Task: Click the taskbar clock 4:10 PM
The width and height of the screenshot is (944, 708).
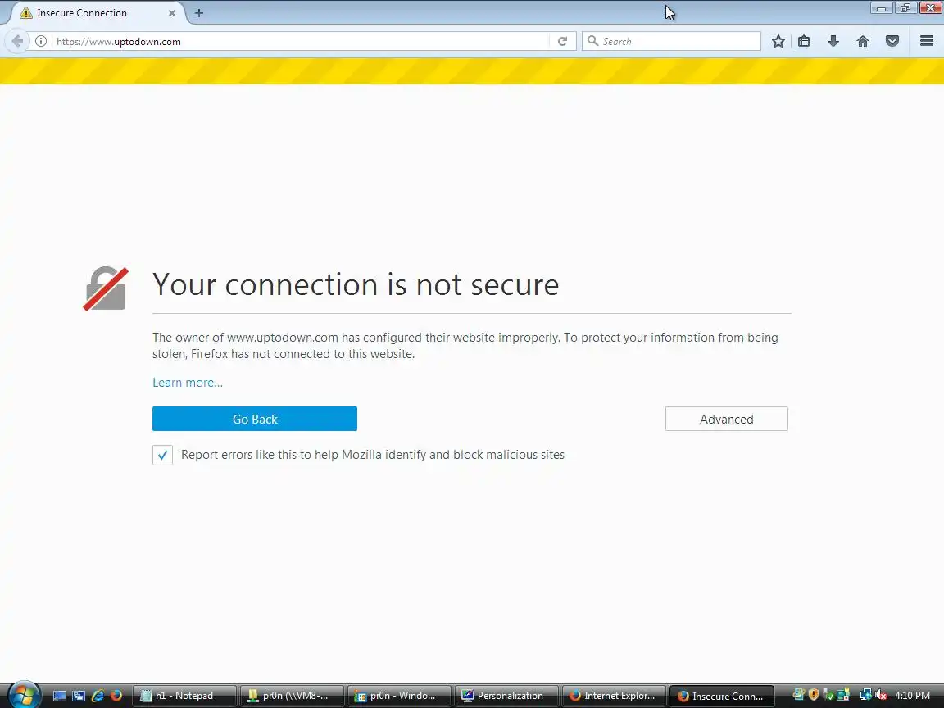Action: 912,696
